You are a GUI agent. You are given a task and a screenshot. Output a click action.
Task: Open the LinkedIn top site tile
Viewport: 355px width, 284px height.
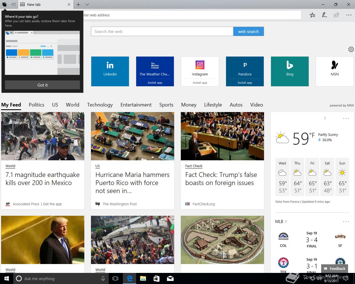pos(110,71)
